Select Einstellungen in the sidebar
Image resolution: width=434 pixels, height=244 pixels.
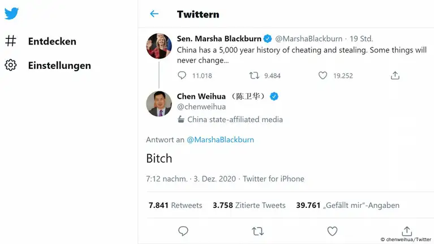pyautogui.click(x=59, y=66)
